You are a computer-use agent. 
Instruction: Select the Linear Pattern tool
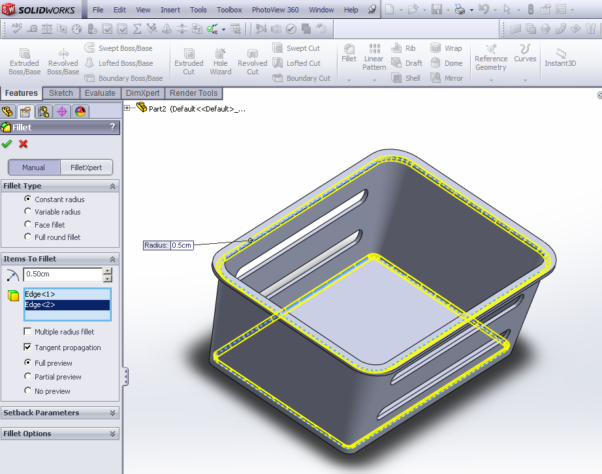[374, 57]
